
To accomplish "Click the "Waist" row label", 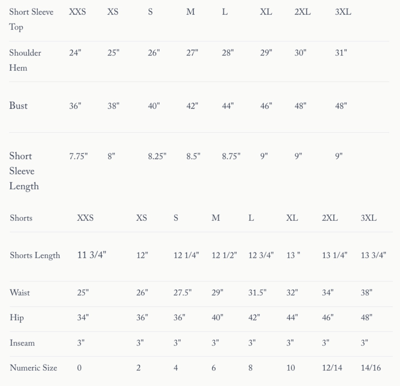I will click(19, 293).
